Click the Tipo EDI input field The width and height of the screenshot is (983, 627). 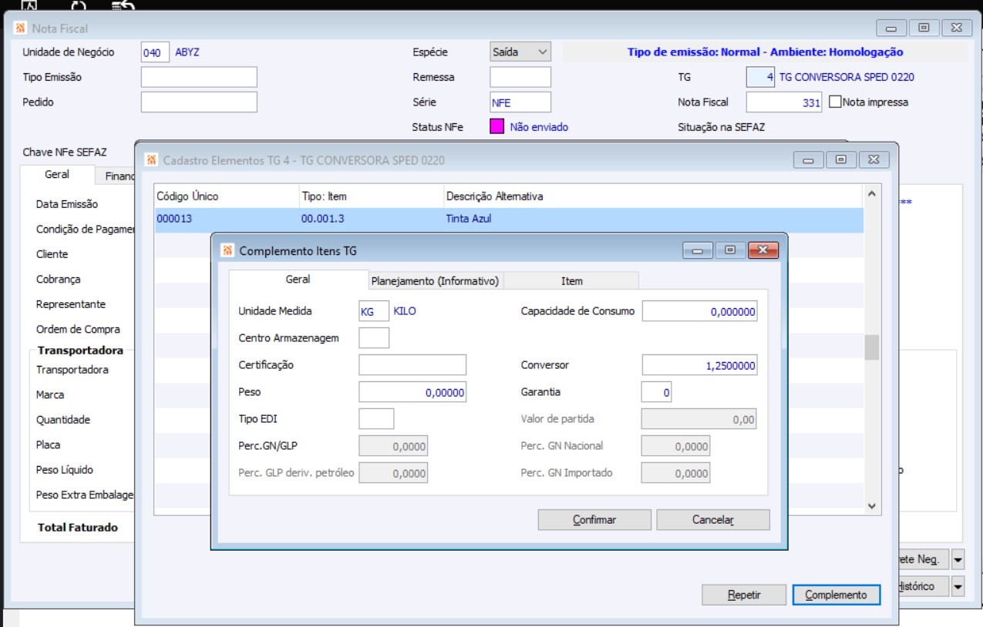[x=376, y=419]
